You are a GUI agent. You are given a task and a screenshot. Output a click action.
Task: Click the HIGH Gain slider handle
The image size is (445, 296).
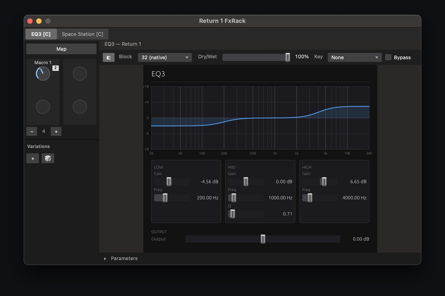324,182
